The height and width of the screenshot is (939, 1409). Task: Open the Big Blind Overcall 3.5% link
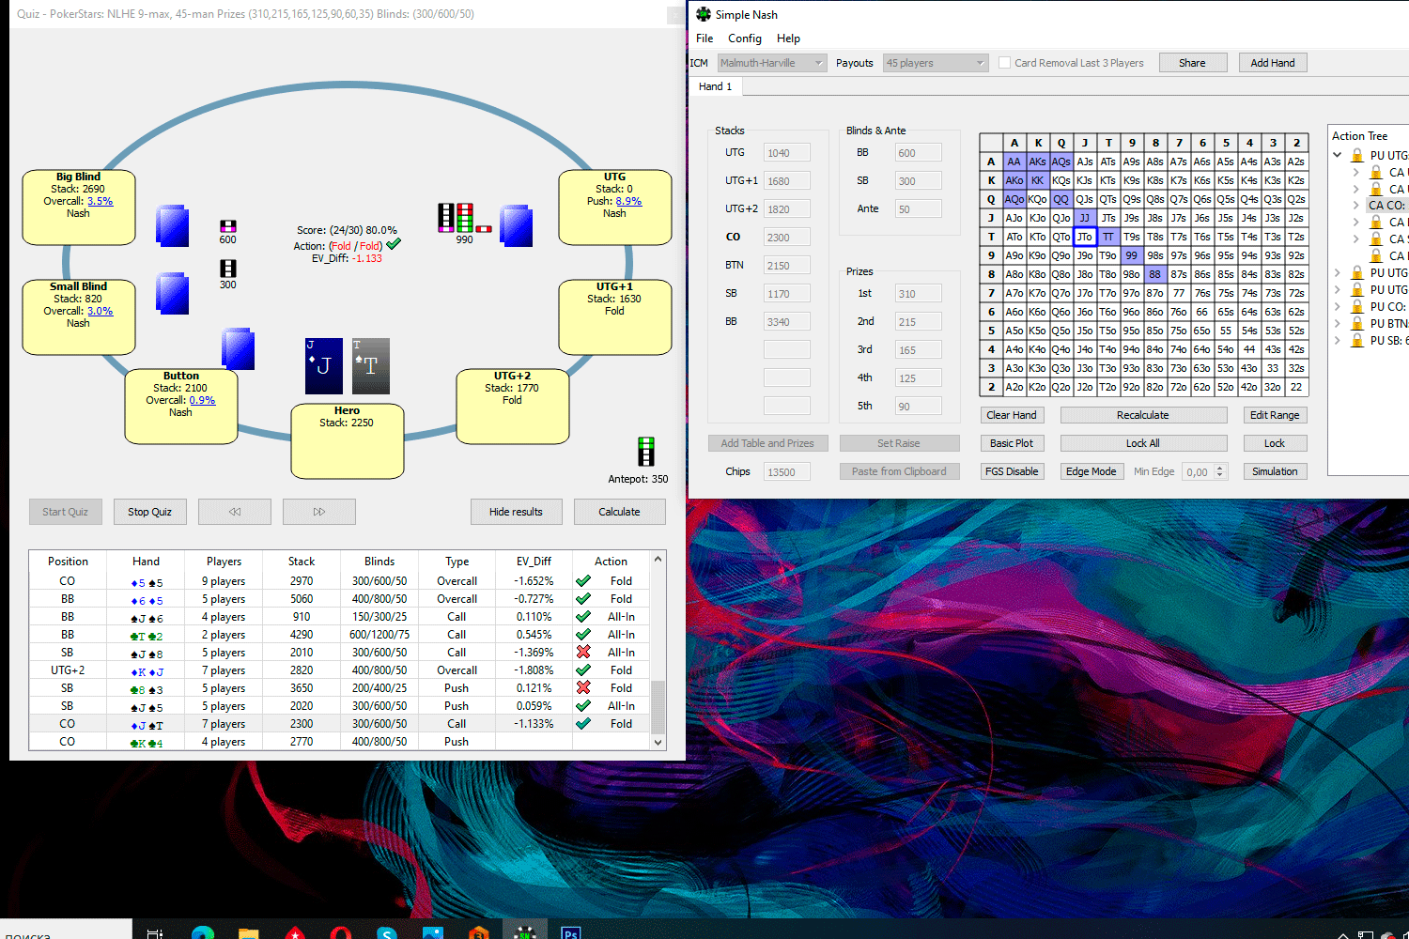point(100,201)
